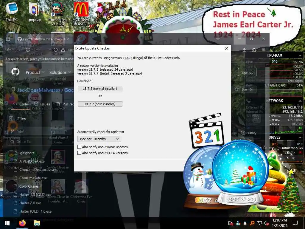Click the messenger people tray icon
The image size is (305, 229).
point(238,223)
